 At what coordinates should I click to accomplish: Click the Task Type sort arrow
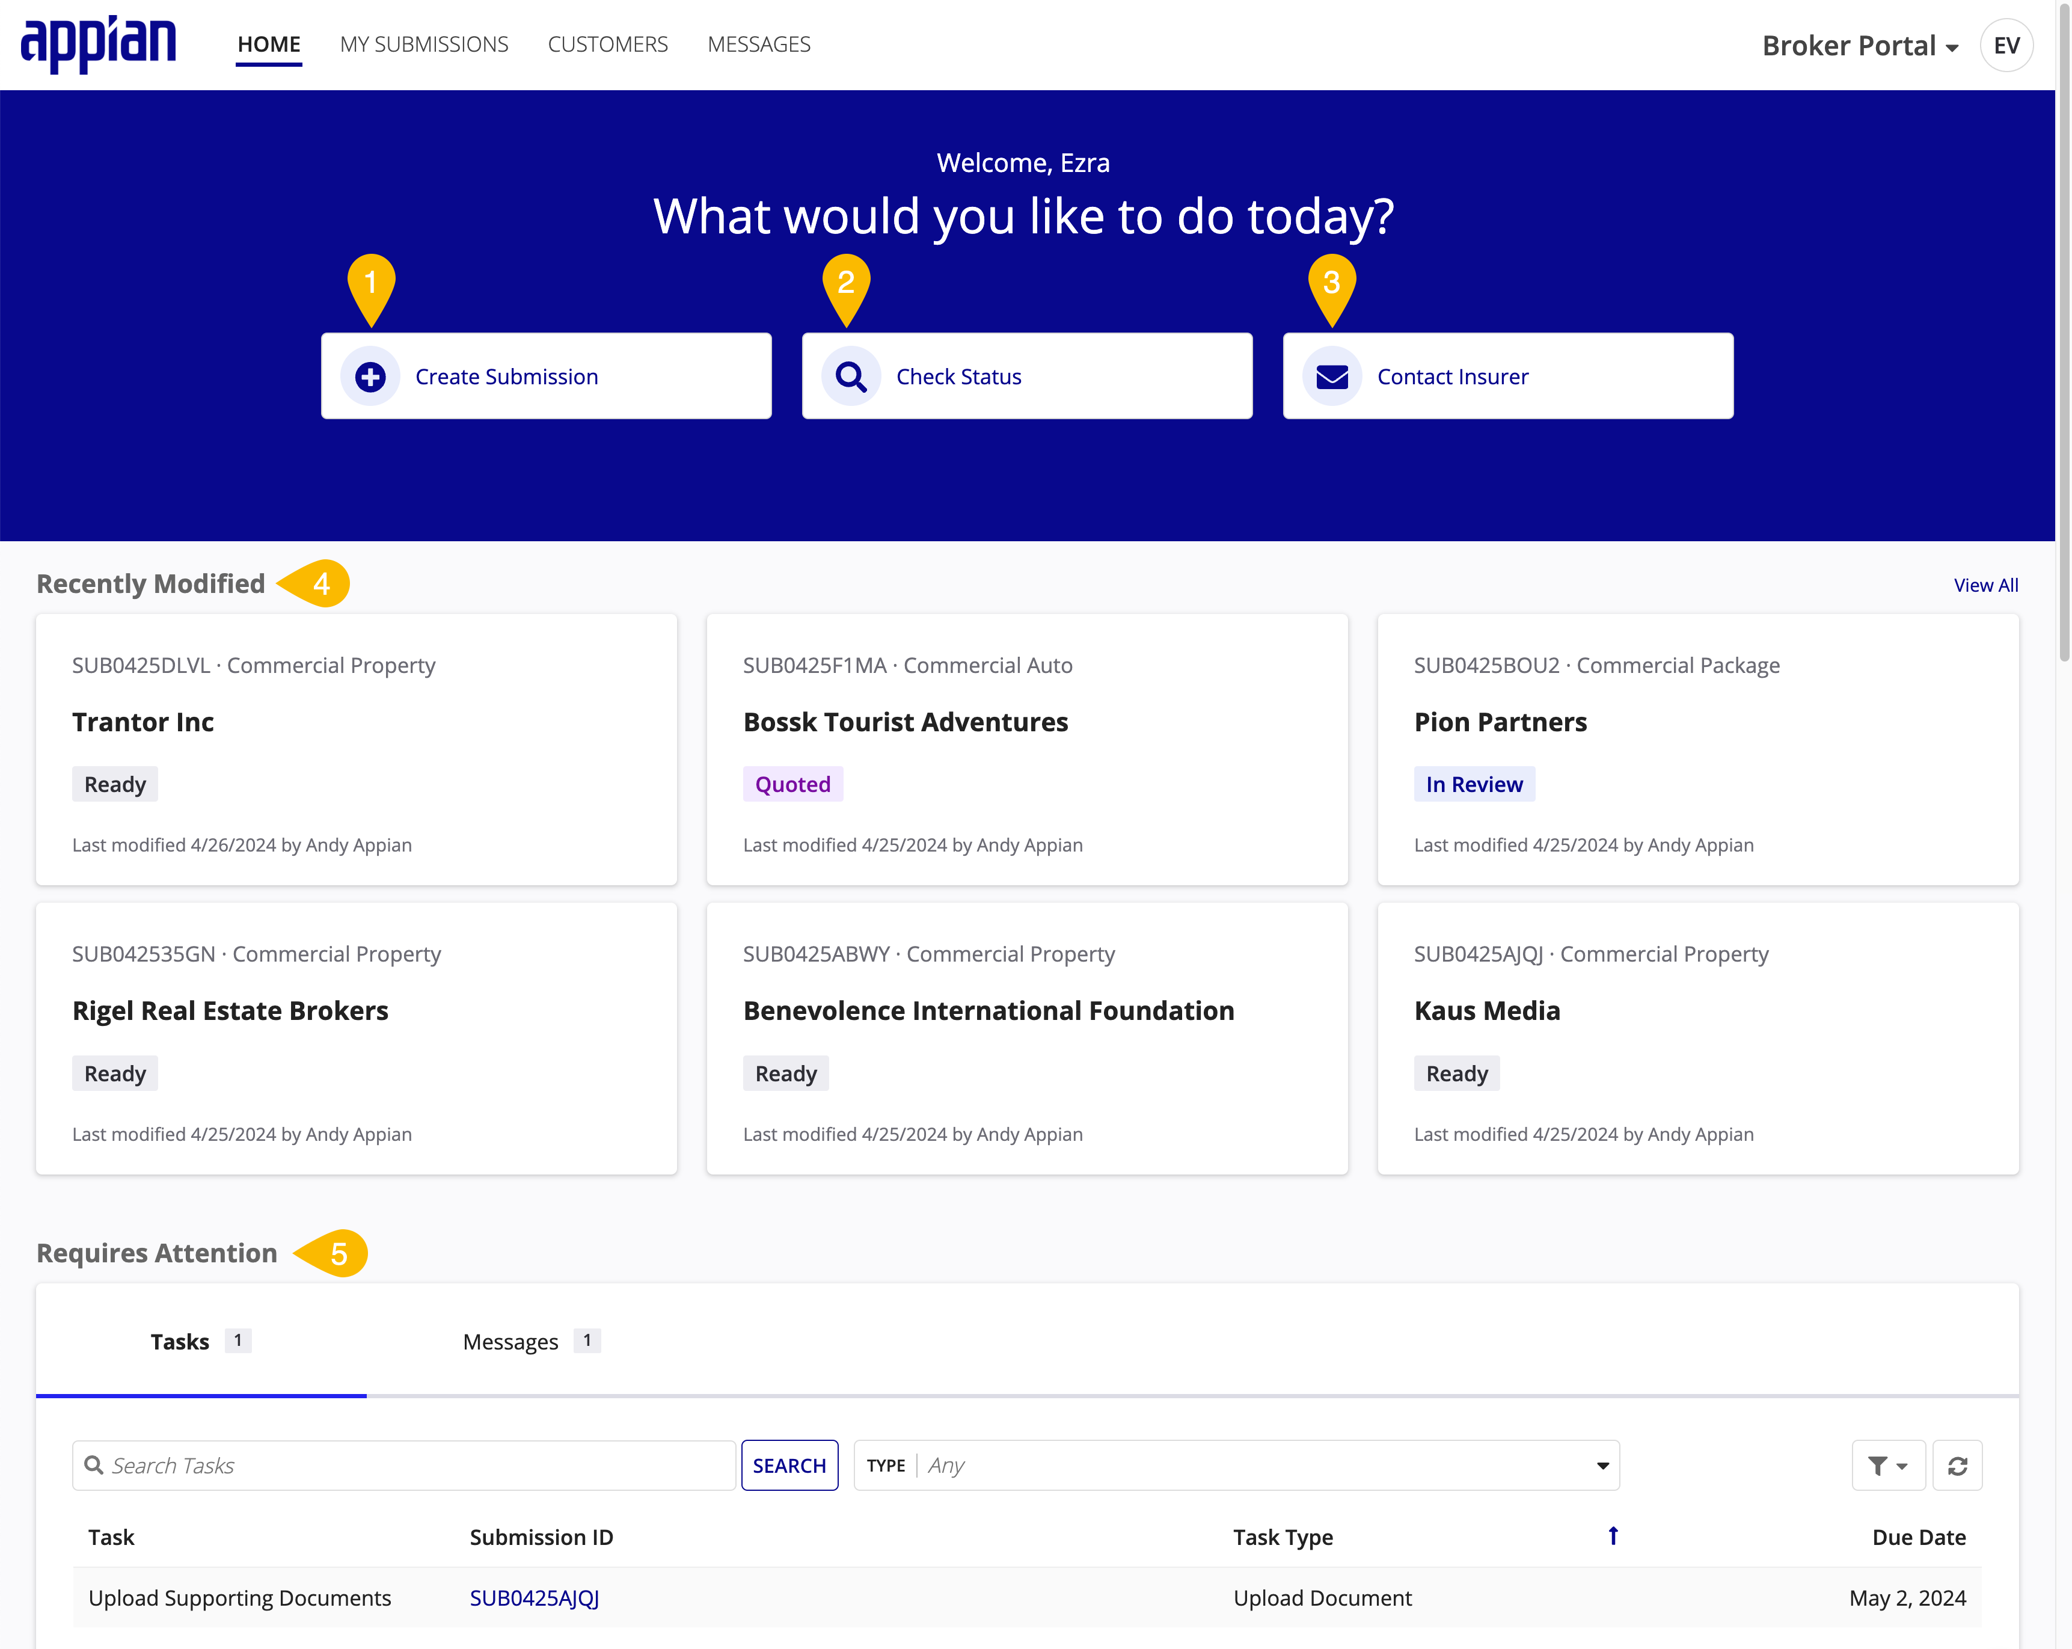(x=1614, y=1535)
